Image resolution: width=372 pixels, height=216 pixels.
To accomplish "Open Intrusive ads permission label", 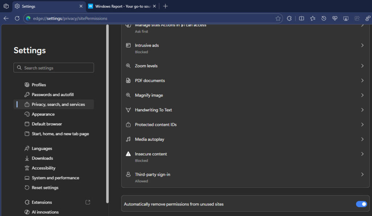I will pyautogui.click(x=147, y=45).
